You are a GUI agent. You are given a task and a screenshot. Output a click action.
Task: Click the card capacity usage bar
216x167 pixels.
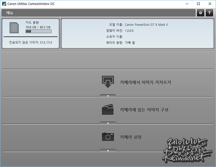[x=38, y=31]
